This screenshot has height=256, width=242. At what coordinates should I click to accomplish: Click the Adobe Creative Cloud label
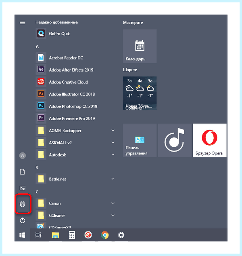(69, 82)
